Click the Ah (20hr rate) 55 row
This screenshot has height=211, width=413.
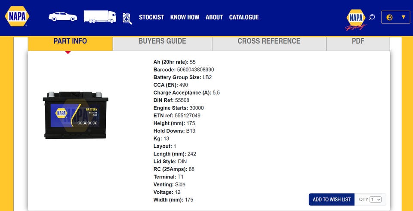pos(174,62)
